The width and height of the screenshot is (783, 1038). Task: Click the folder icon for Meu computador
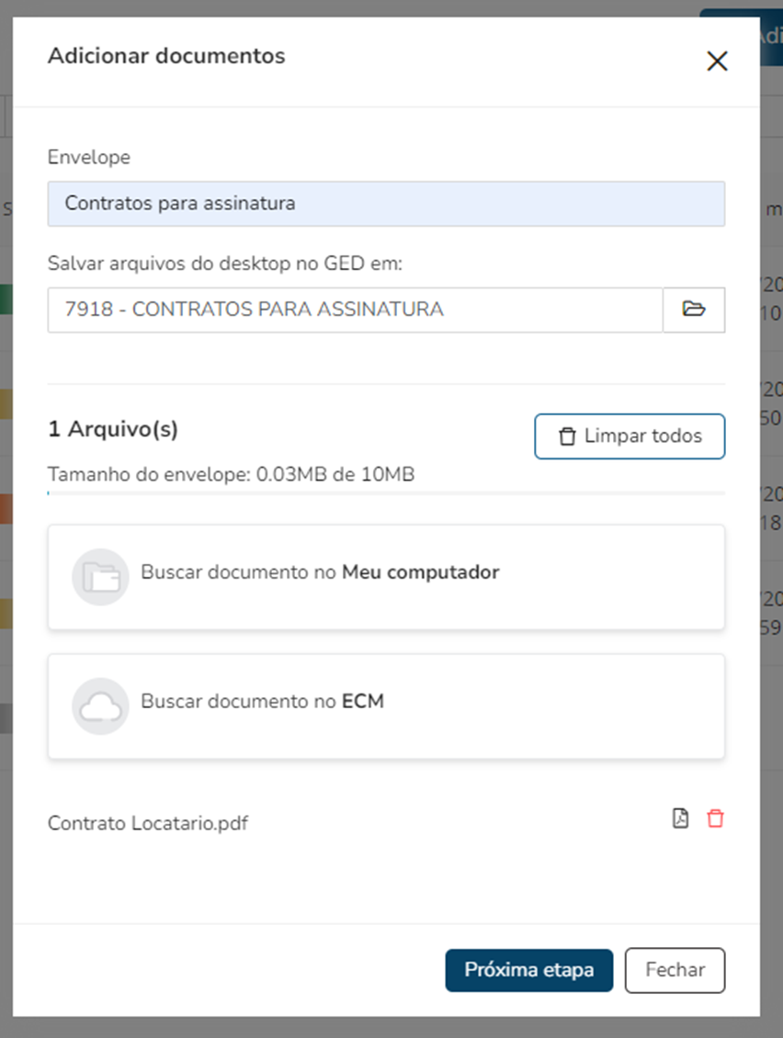pyautogui.click(x=100, y=577)
